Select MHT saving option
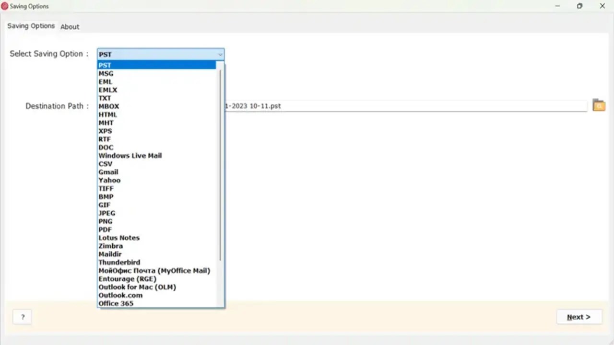This screenshot has width=614, height=345. click(x=157, y=123)
